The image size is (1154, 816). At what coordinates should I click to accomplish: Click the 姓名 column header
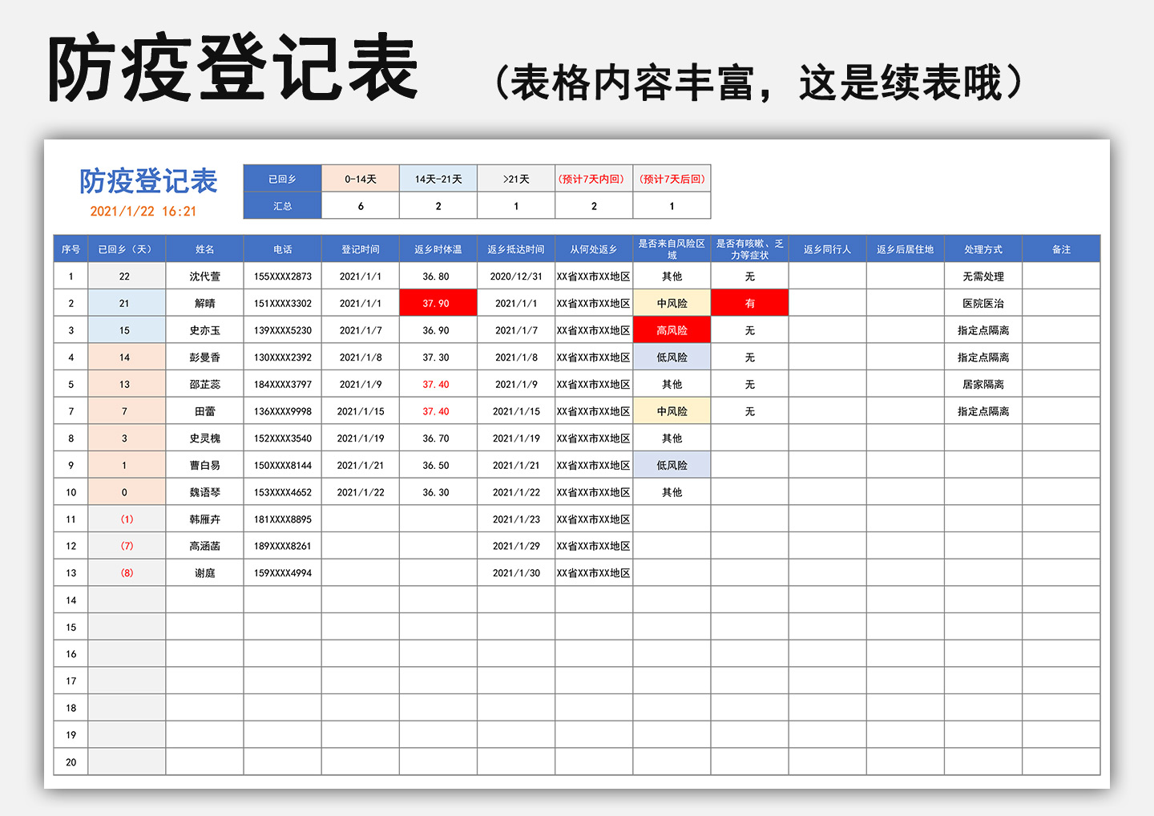pyautogui.click(x=204, y=249)
